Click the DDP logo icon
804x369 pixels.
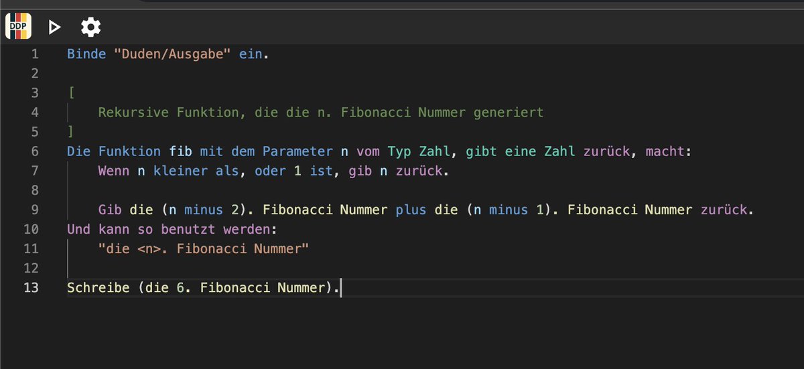coord(18,27)
